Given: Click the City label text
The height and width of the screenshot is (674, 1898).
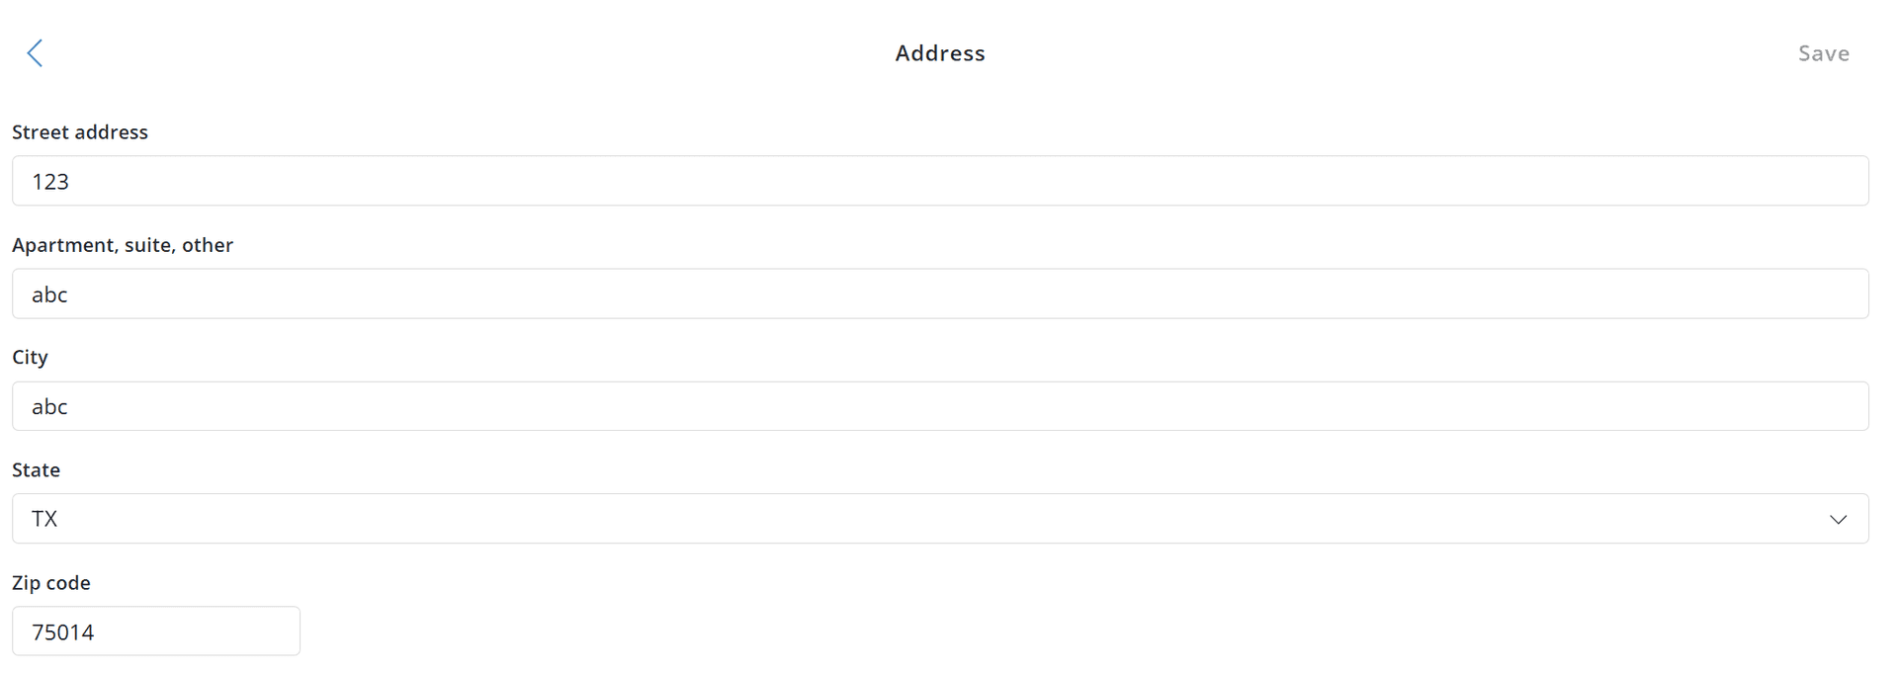Looking at the screenshot, I should [x=30, y=357].
